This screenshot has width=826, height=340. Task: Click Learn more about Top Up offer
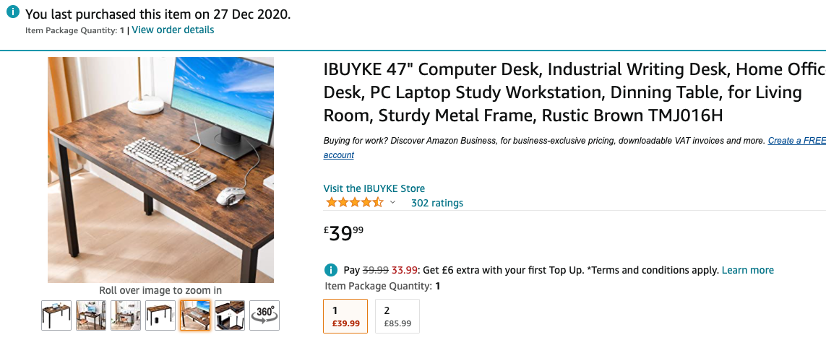[x=748, y=270]
